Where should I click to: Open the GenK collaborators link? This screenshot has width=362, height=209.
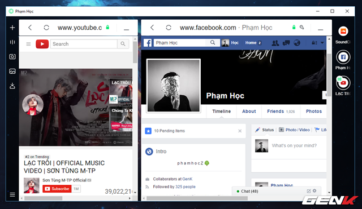(x=187, y=179)
